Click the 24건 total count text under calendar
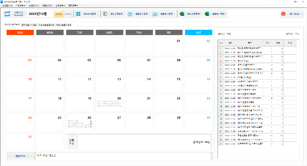 click(201, 142)
